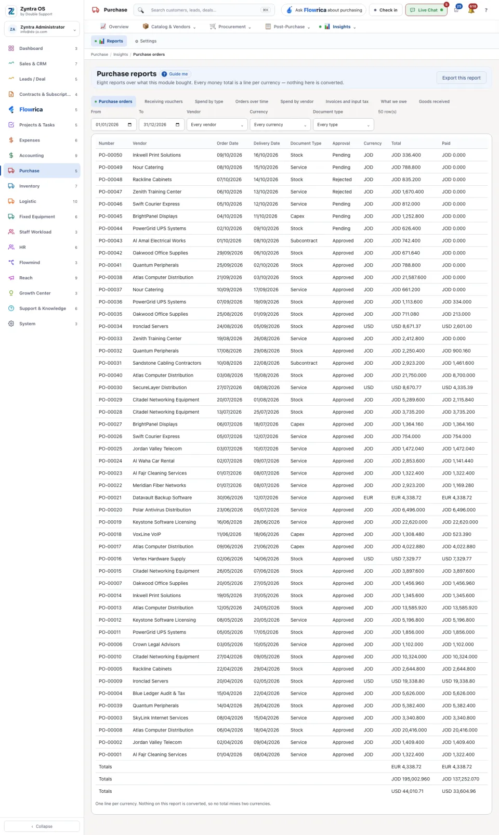Open the Growth Center lightbulb icon
The width and height of the screenshot is (499, 835).
(11, 293)
